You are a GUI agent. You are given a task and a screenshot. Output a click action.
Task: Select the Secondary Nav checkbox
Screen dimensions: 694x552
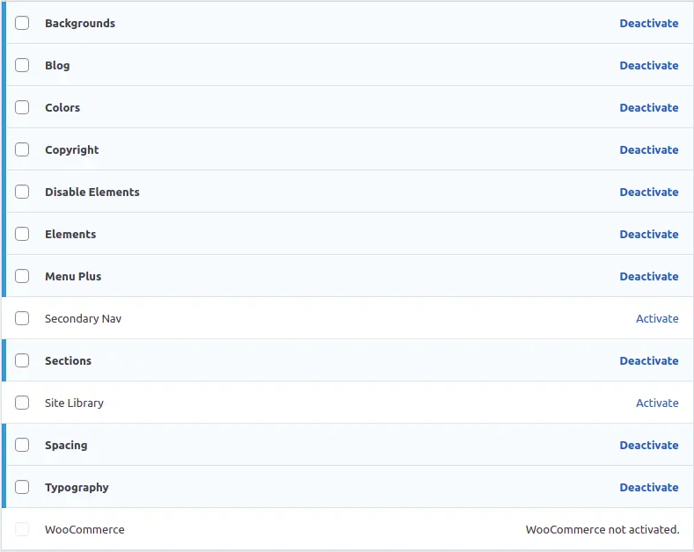click(22, 318)
